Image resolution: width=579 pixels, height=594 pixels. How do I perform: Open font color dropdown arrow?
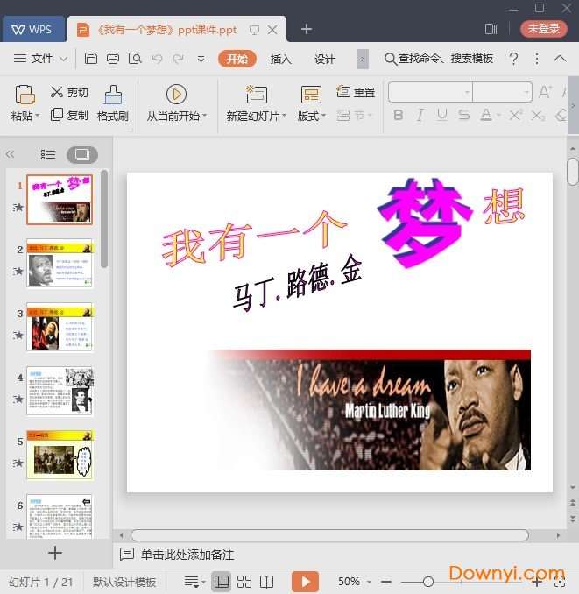click(x=498, y=115)
